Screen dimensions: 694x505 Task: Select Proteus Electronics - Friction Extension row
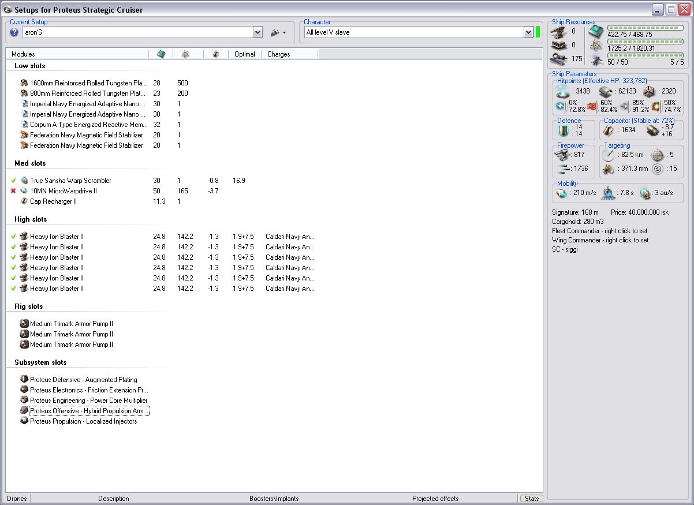84,390
